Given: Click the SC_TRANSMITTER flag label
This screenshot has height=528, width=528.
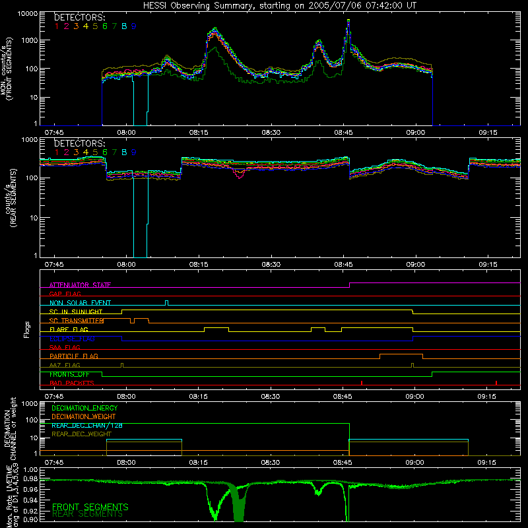Looking at the screenshot, I should 77,321.
